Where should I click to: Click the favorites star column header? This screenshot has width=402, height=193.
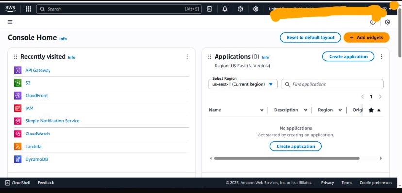371,110
